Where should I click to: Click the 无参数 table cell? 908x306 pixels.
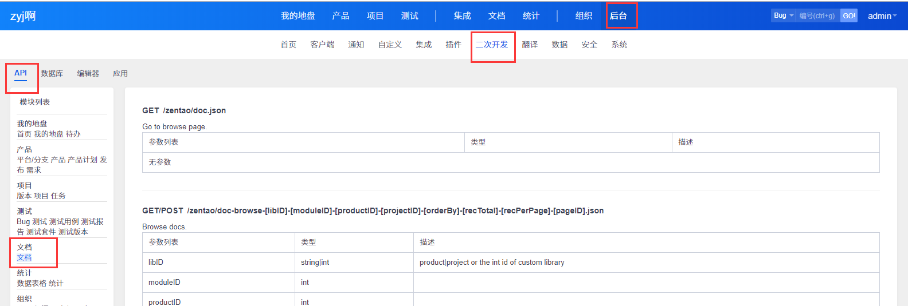tap(511, 162)
